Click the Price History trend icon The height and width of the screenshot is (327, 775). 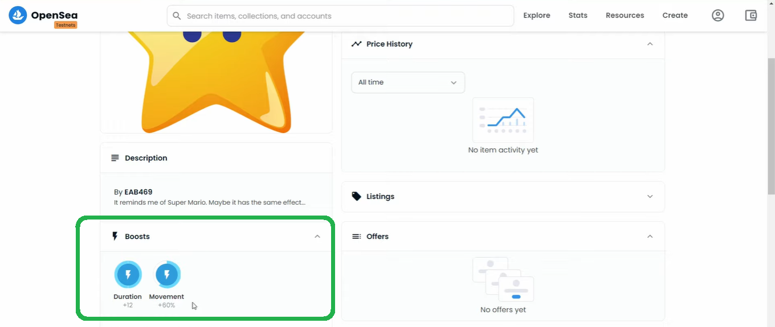coord(357,44)
